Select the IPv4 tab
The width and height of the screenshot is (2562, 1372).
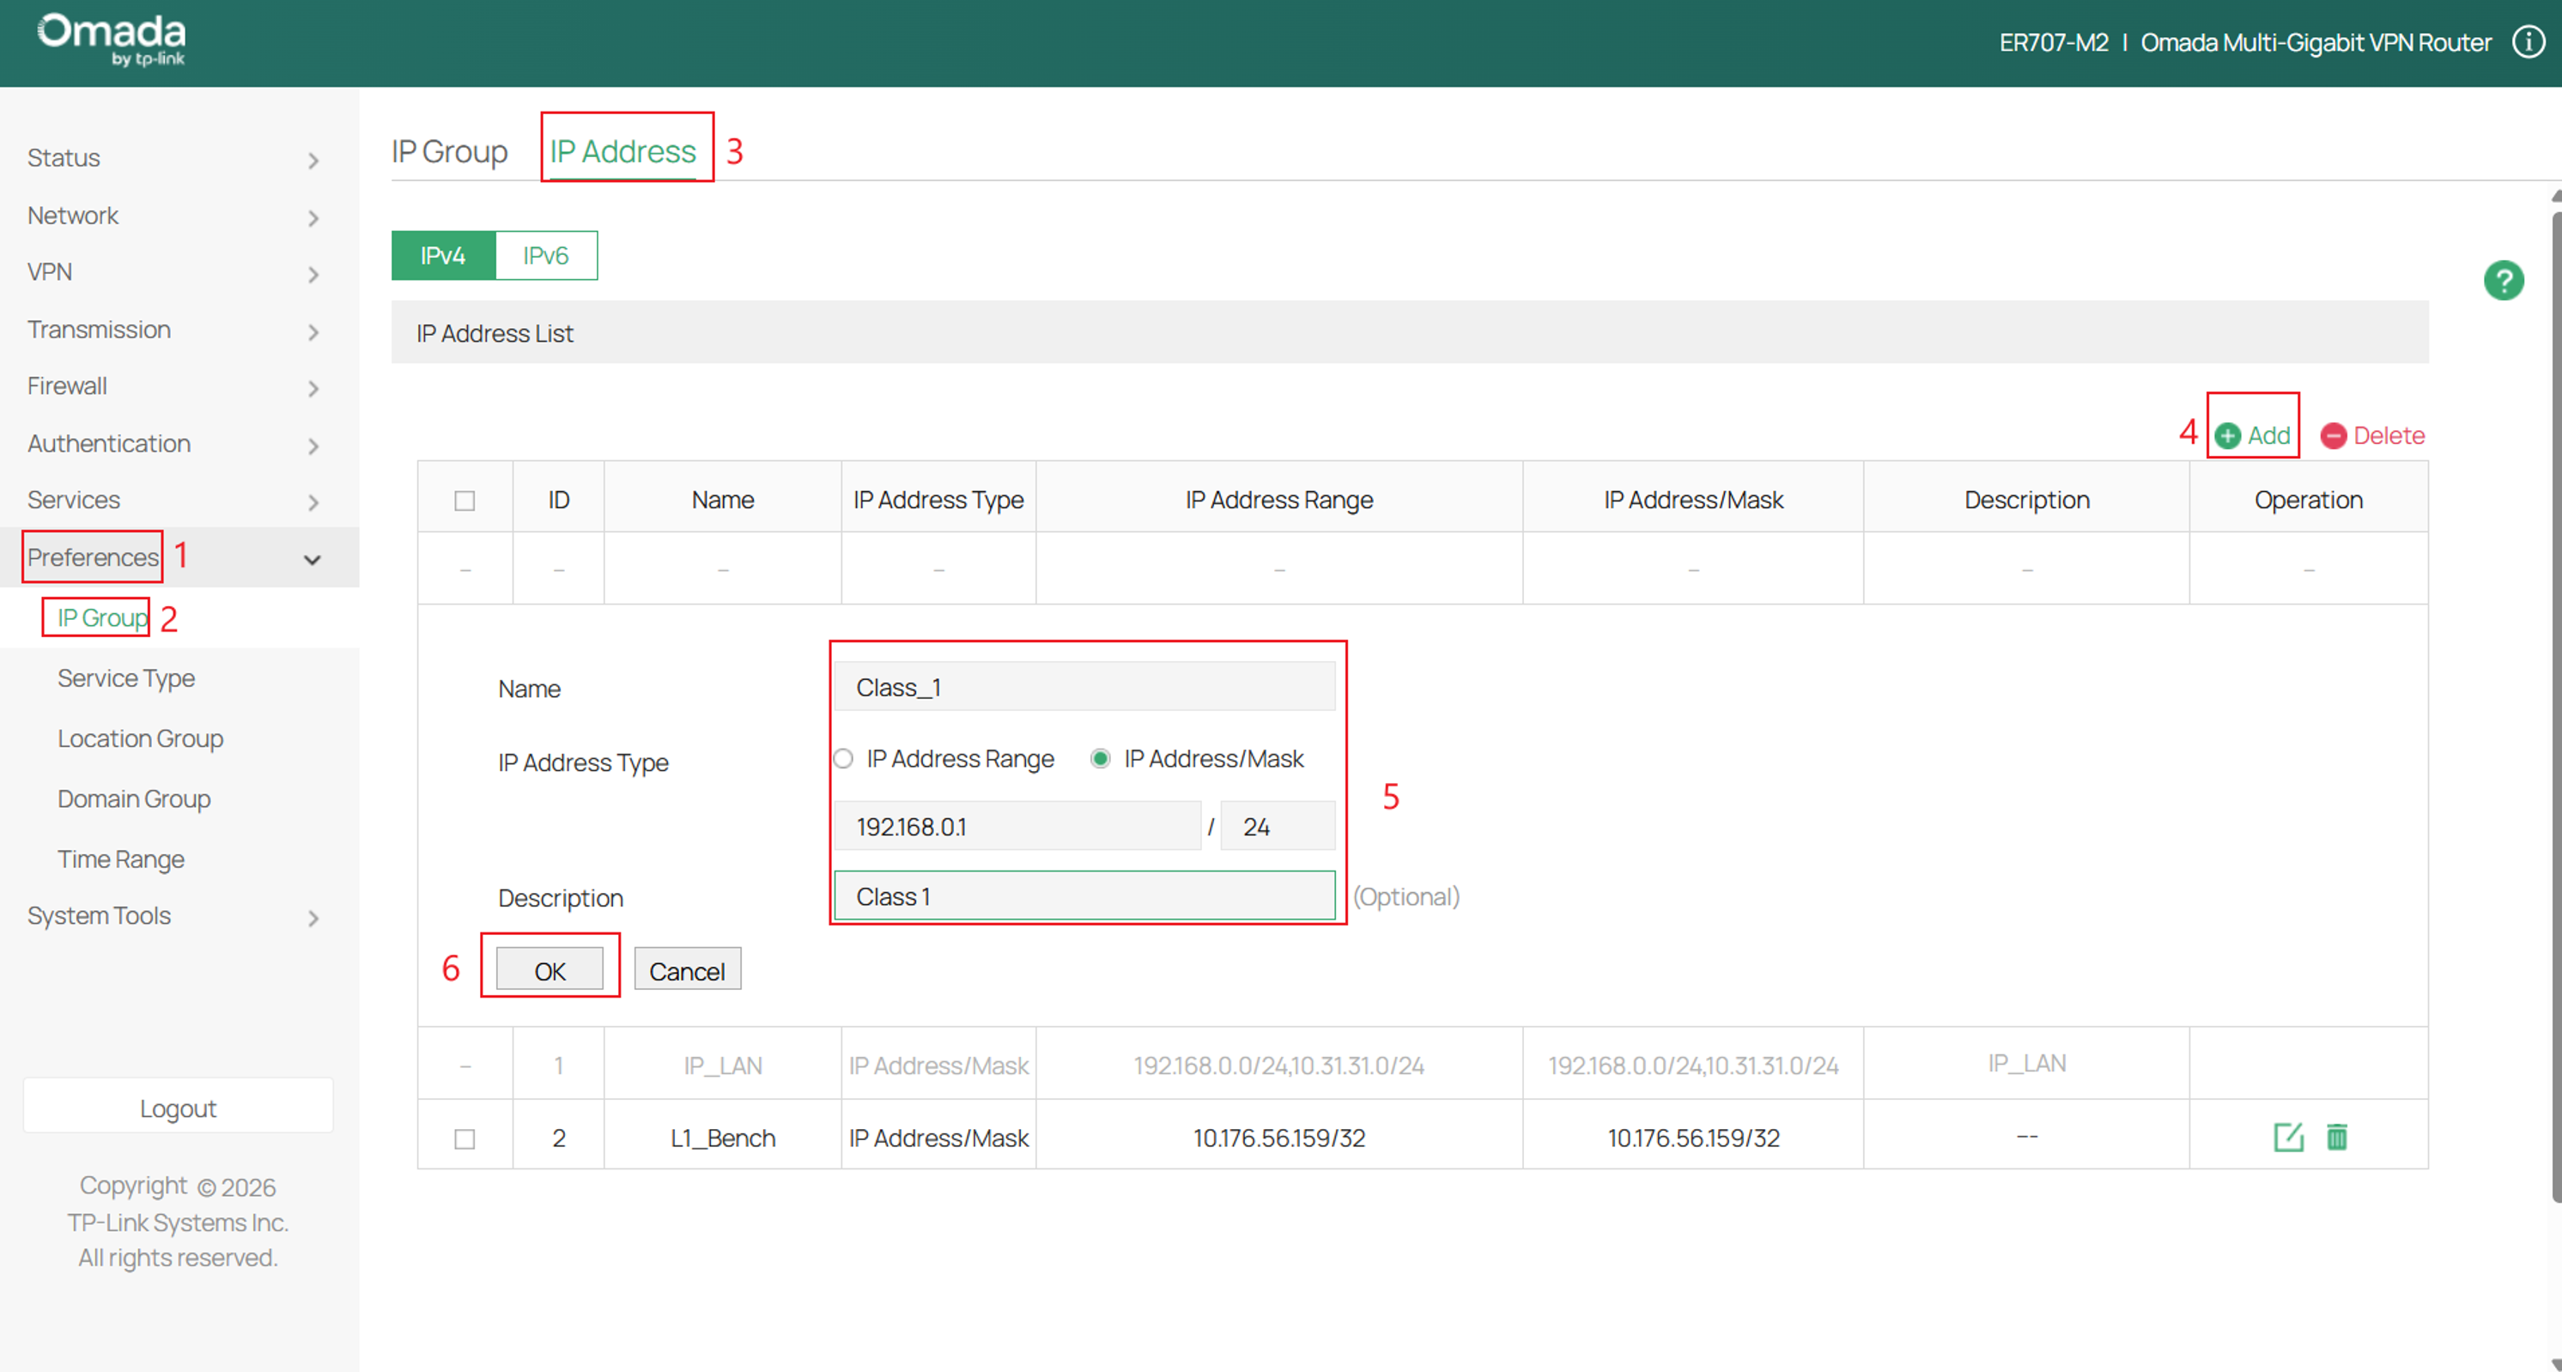pyautogui.click(x=442, y=256)
